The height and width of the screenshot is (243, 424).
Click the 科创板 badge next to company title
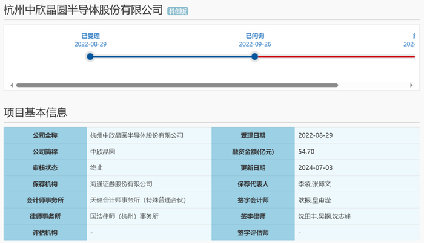coord(177,11)
